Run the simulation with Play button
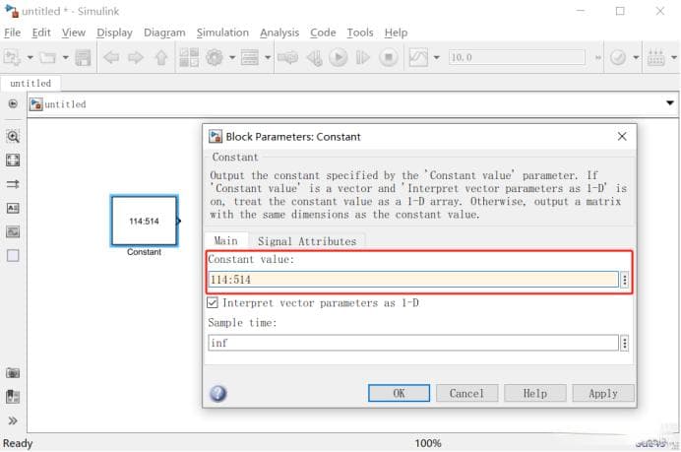Image resolution: width=681 pixels, height=452 pixels. click(x=338, y=57)
